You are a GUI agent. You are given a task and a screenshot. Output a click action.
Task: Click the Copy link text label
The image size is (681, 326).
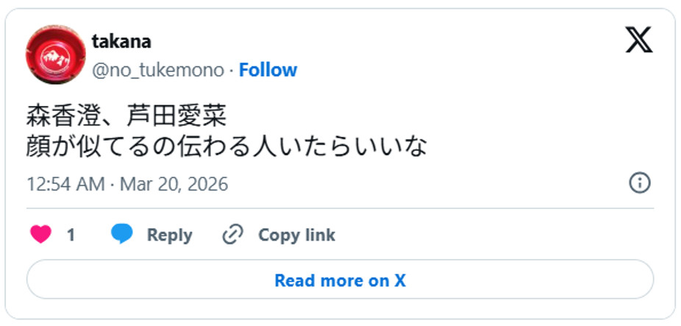(x=296, y=235)
